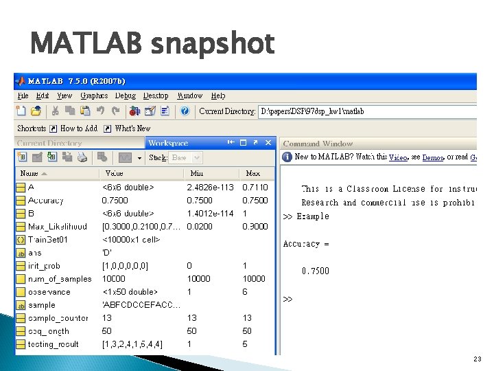Click the Command Window prompt area
This screenshot has height=371, width=494.
click(x=378, y=299)
